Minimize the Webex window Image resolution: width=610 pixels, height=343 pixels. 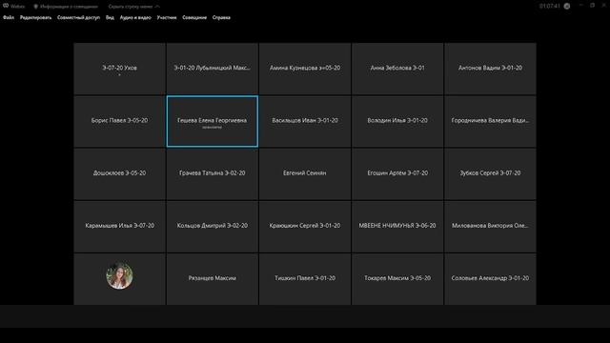click(x=581, y=6)
